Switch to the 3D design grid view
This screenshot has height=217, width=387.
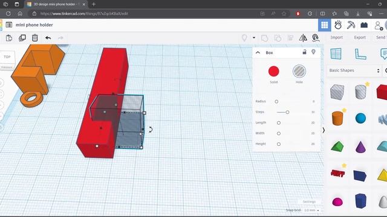(x=324, y=25)
